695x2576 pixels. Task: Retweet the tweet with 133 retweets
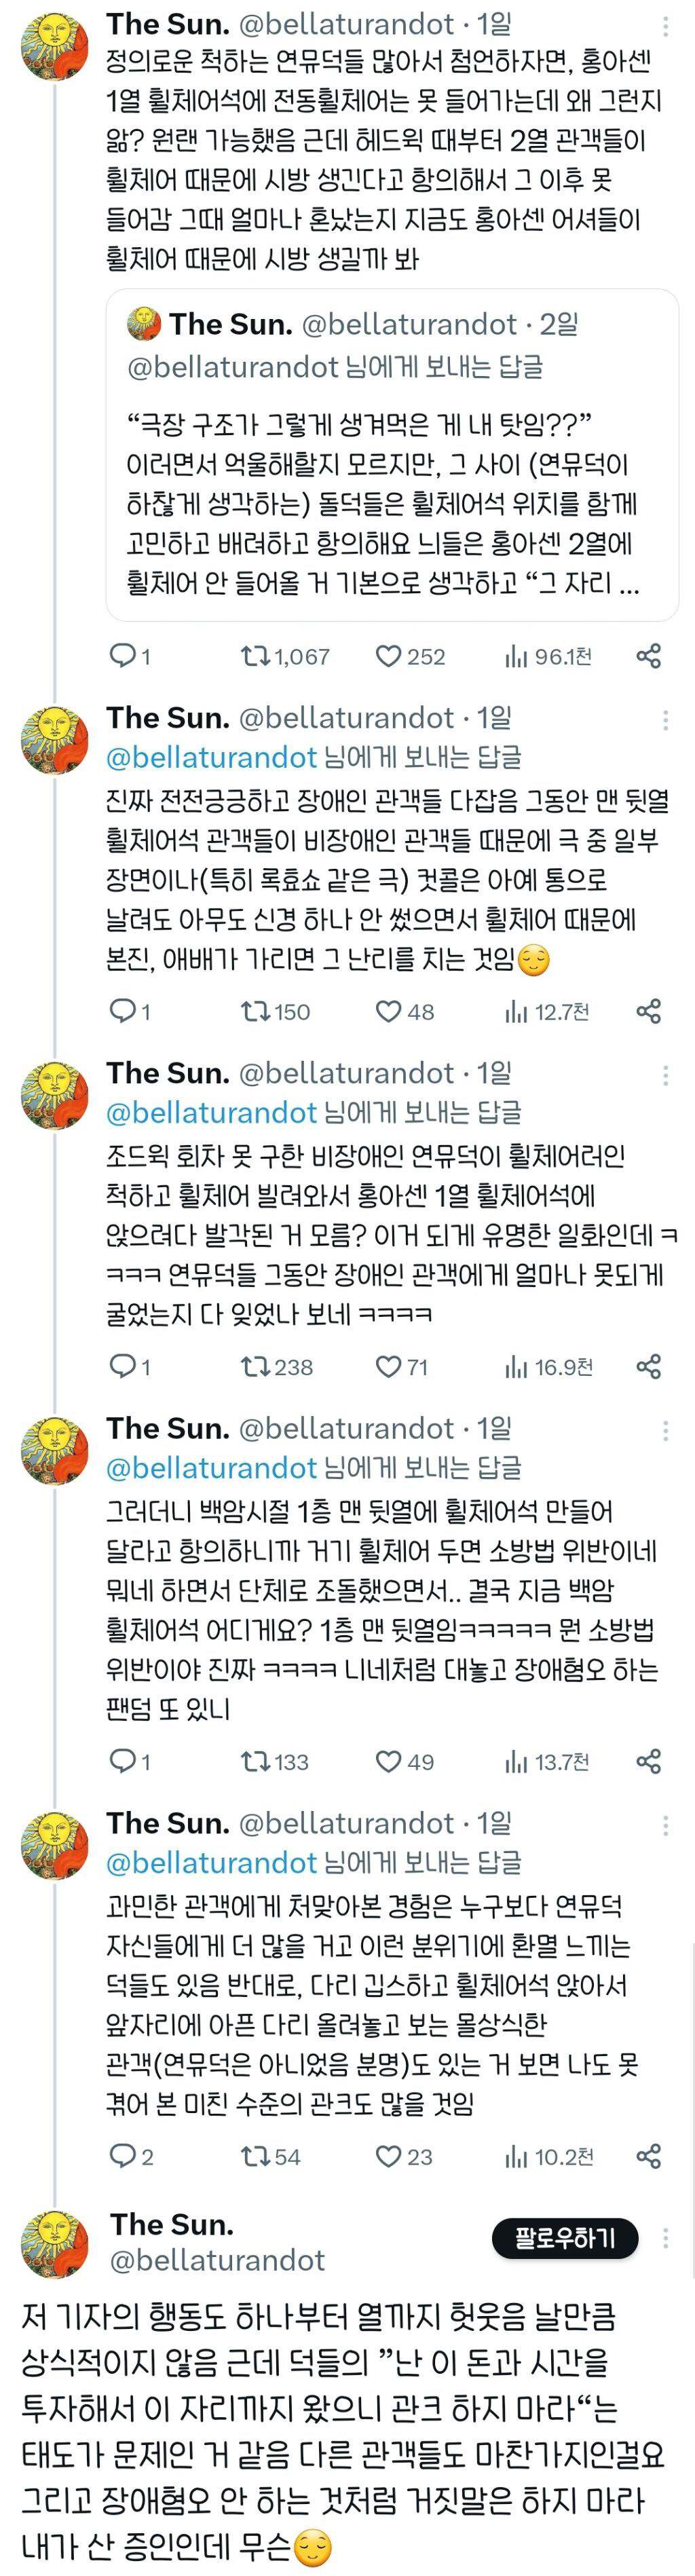tap(254, 1761)
